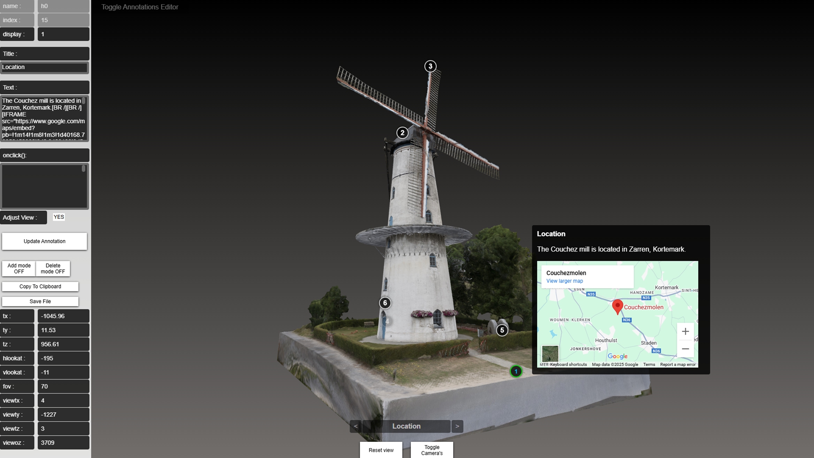Open View larger map link
The width and height of the screenshot is (814, 458).
tap(564, 281)
